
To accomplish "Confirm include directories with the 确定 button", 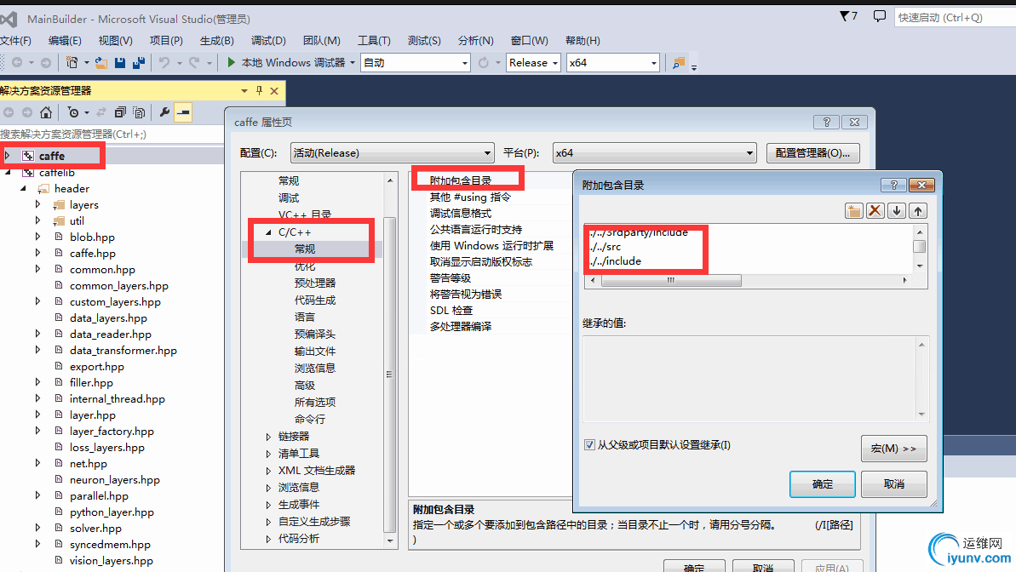I will click(x=823, y=483).
